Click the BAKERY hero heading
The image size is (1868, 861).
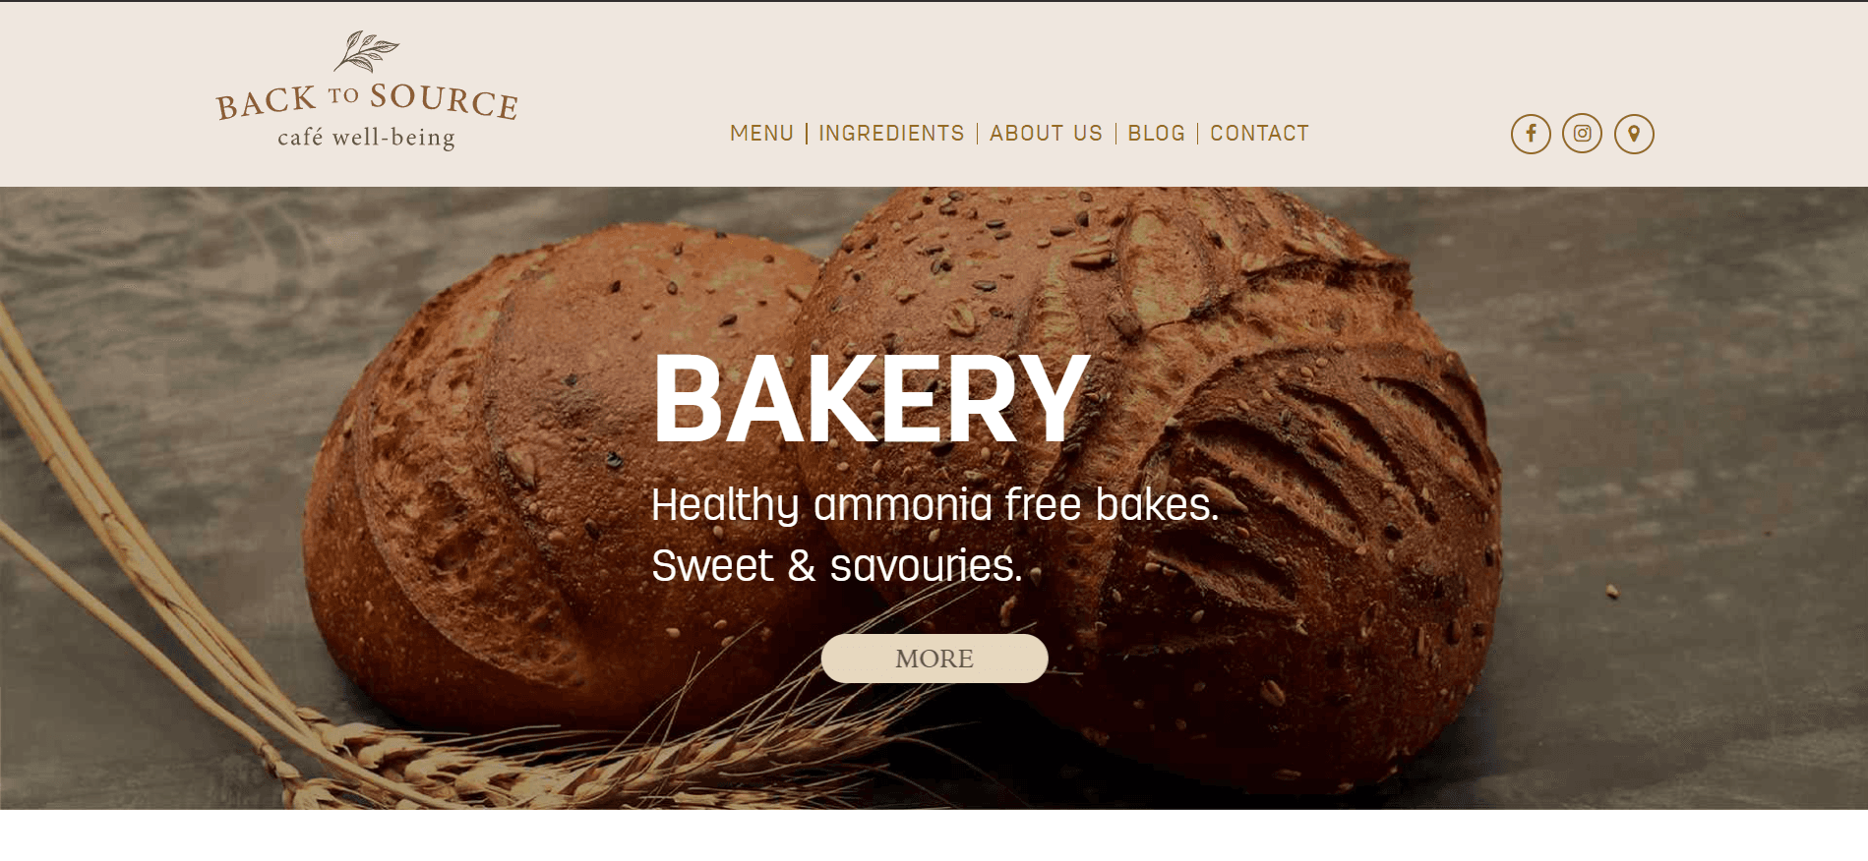tap(872, 399)
